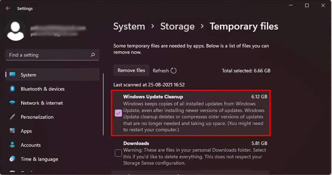
Task: Click the Accounts person icon
Action: click(x=12, y=145)
